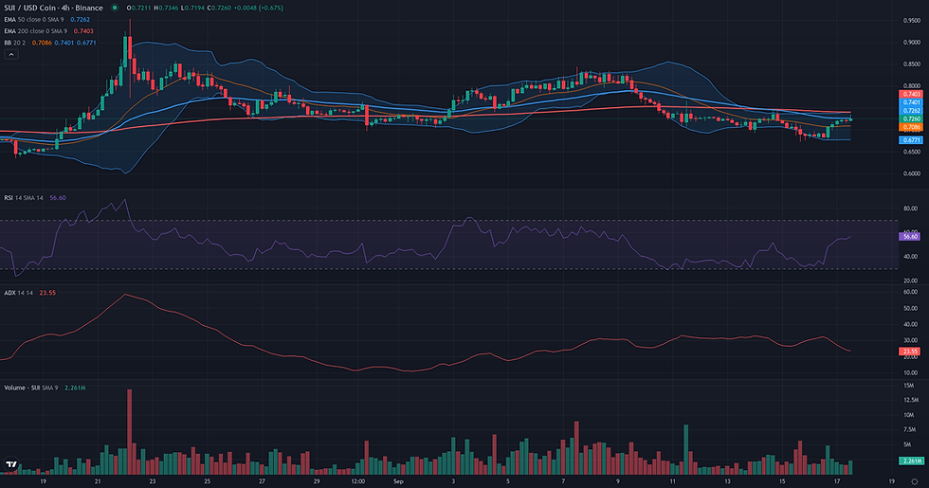Click the low price value L0.7194
929x488 pixels.
[191, 8]
